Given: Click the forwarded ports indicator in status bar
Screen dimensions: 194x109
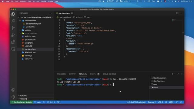Looking at the screenshot, I should click(x=59, y=102).
